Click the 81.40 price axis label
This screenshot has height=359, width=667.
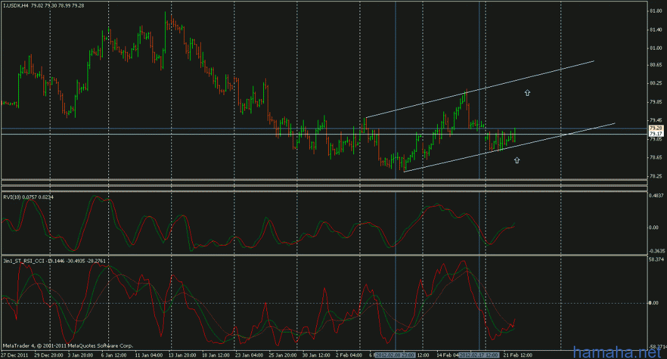coord(656,30)
